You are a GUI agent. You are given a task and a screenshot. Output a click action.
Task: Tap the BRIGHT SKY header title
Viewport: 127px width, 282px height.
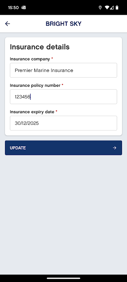(64, 24)
